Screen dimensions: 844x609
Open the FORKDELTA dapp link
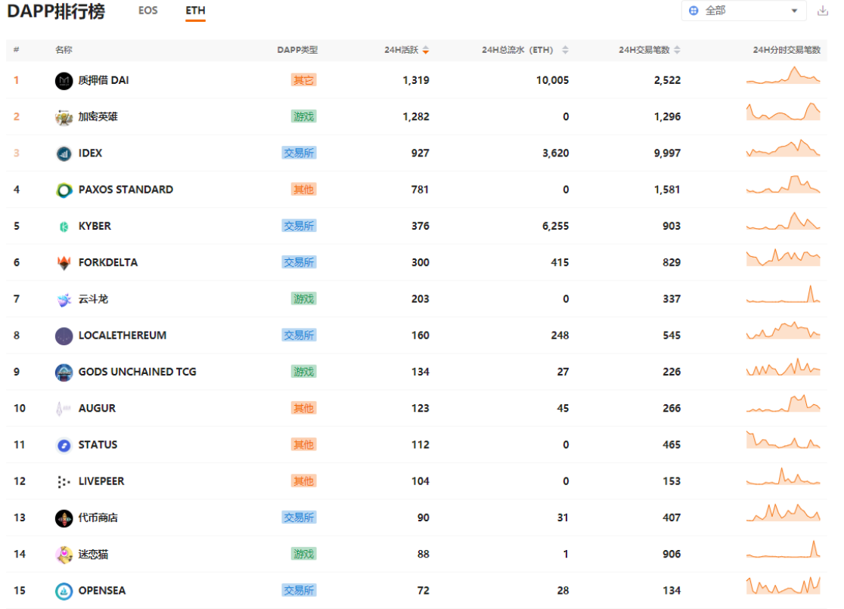[108, 262]
